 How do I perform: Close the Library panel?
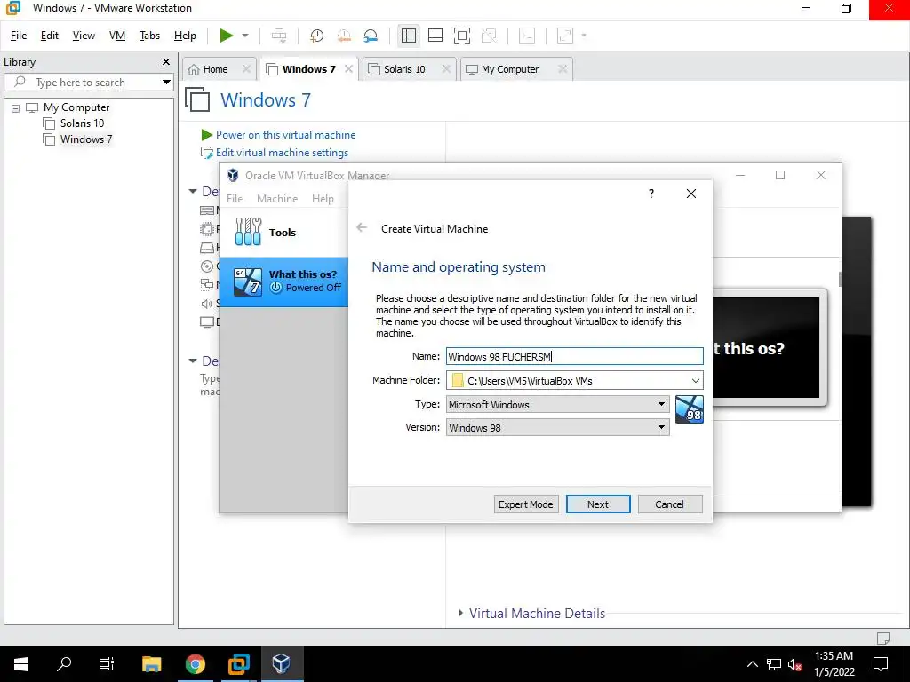(166, 61)
